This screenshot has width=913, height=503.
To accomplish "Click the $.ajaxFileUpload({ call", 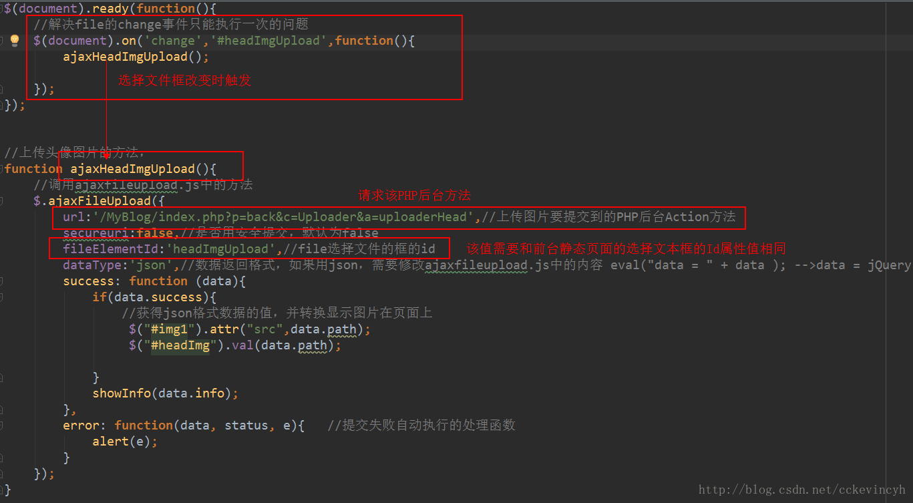I will click(99, 201).
